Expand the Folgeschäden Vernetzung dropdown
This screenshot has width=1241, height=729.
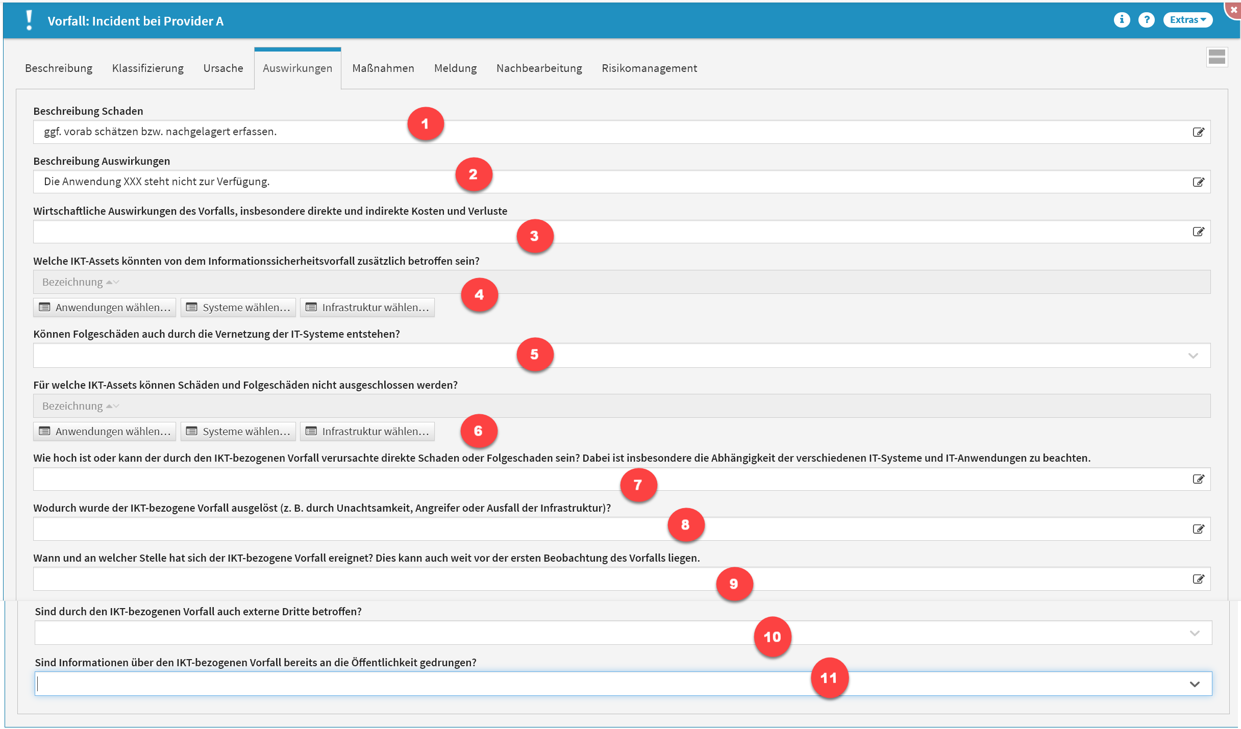1193,356
